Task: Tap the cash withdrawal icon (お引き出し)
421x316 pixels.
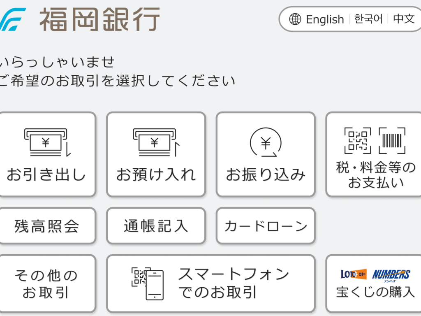Action: (47, 142)
